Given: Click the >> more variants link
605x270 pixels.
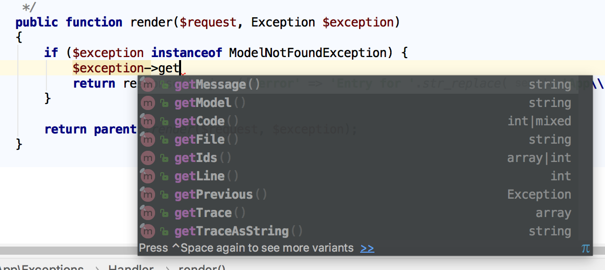Looking at the screenshot, I should [367, 248].
